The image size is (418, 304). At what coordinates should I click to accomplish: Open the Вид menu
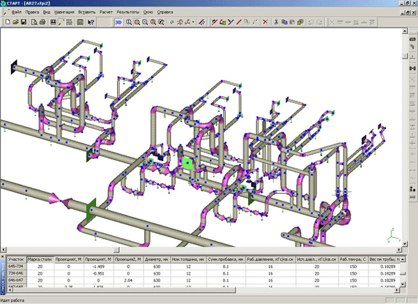47,12
